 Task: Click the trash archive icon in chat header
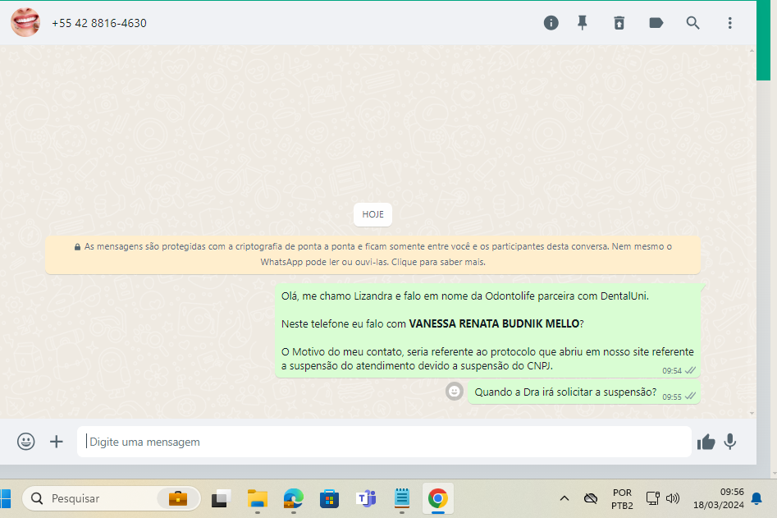pyautogui.click(x=619, y=23)
